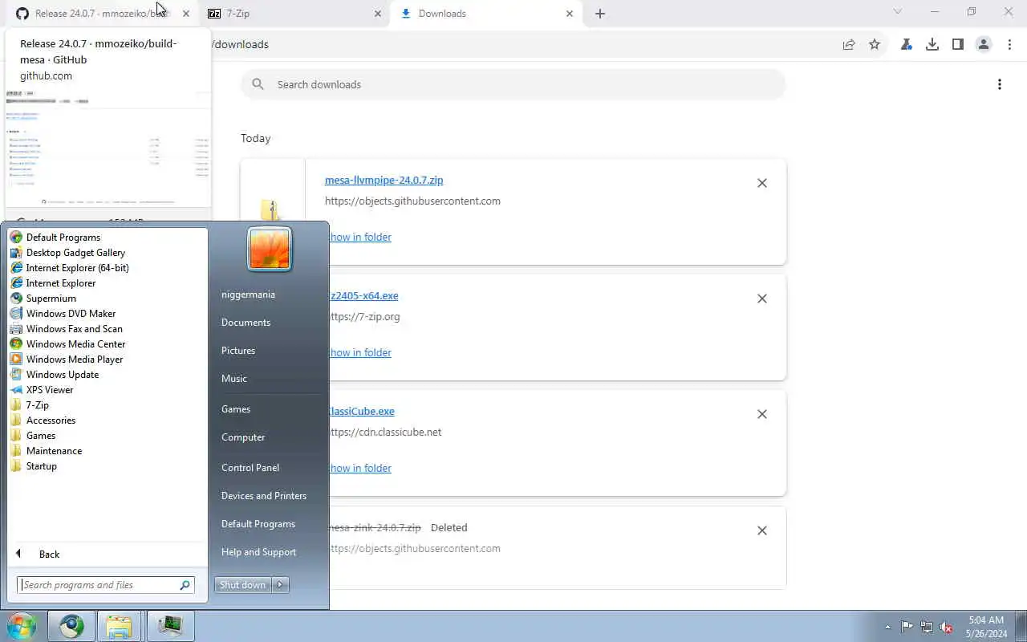Open the taskbar clock and date
The height and width of the screenshot is (642, 1027).
(x=986, y=627)
